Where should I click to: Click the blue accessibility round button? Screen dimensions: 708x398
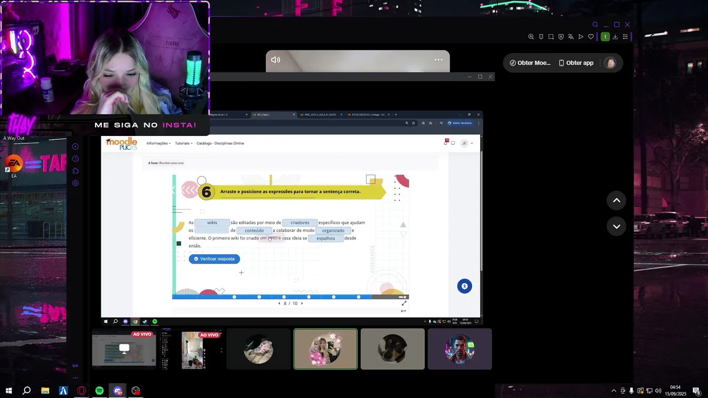[x=465, y=286]
